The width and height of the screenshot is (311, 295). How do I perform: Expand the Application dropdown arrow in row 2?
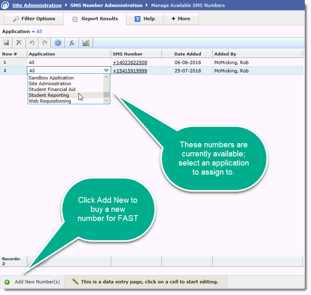click(106, 71)
